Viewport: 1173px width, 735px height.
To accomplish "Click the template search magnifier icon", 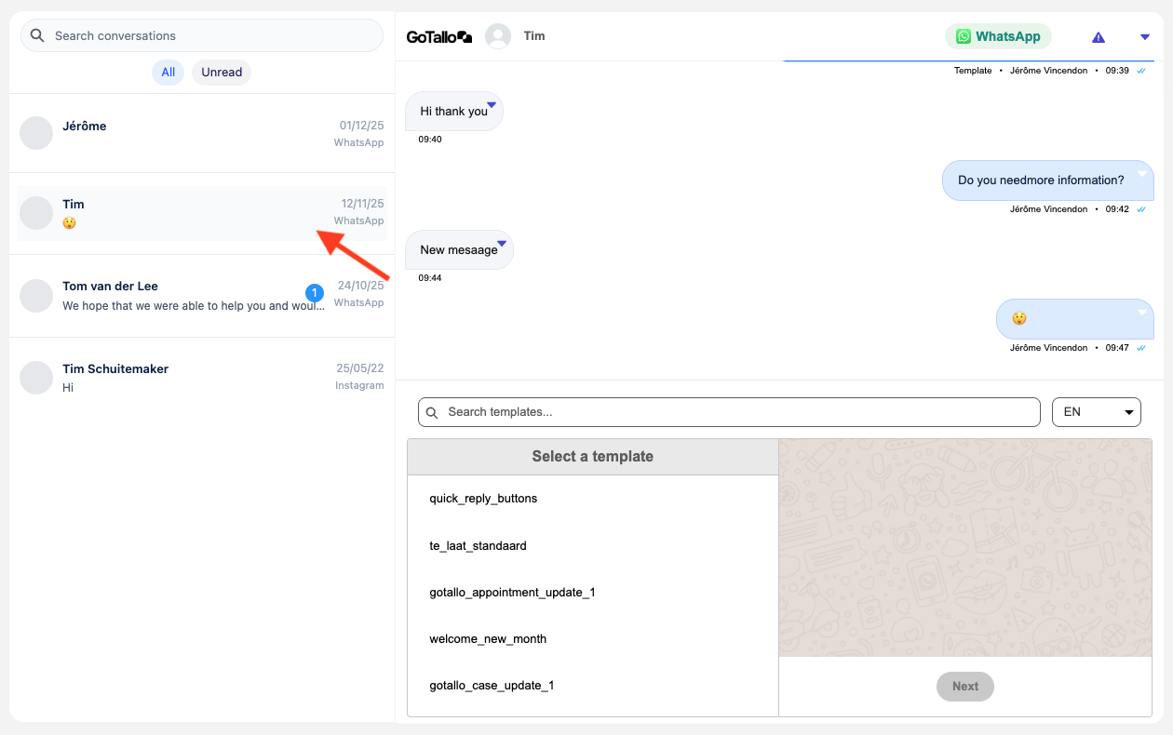I will (433, 412).
